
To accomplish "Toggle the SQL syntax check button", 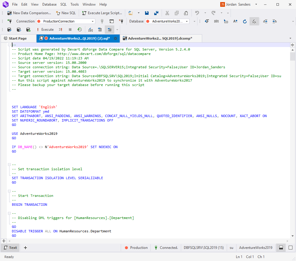I will pyautogui.click(x=254, y=21).
